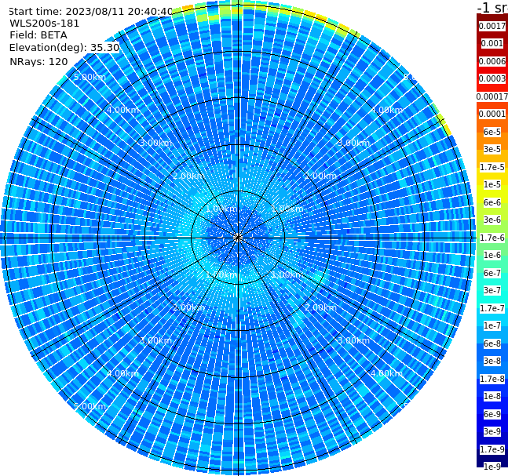
Task: Click the 0.0006 colorbar tick label
Action: point(492,61)
